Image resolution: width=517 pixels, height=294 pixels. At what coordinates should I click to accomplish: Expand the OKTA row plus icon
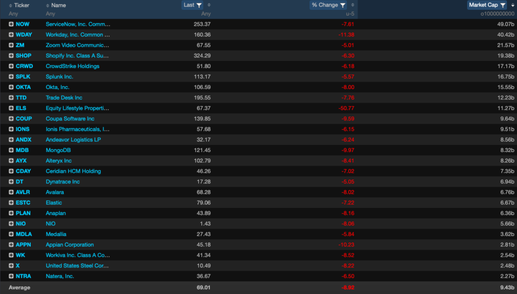tap(11, 87)
